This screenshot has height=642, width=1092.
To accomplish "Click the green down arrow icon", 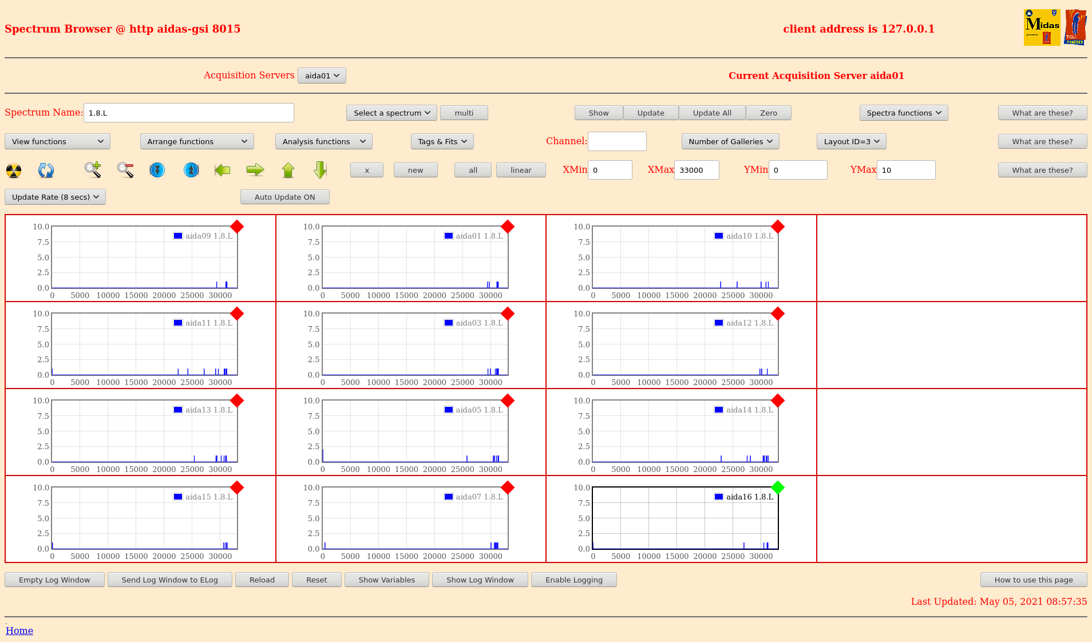I will pos(321,170).
